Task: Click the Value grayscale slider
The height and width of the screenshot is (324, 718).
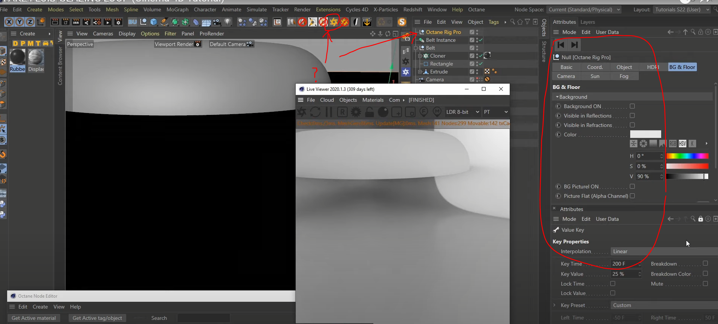Action: 687,176
